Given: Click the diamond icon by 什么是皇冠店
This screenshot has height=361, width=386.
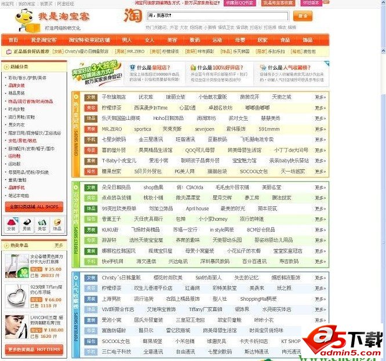Looking at the screenshot, I should (x=133, y=67).
